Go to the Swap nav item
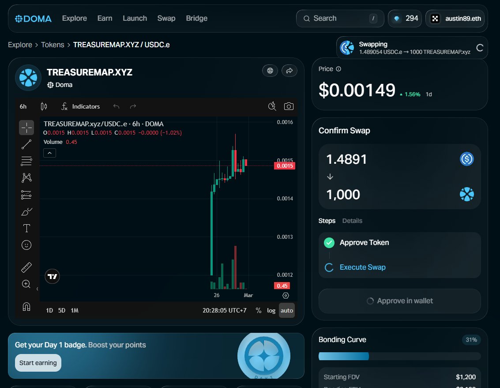The height and width of the screenshot is (388, 500). (166, 19)
